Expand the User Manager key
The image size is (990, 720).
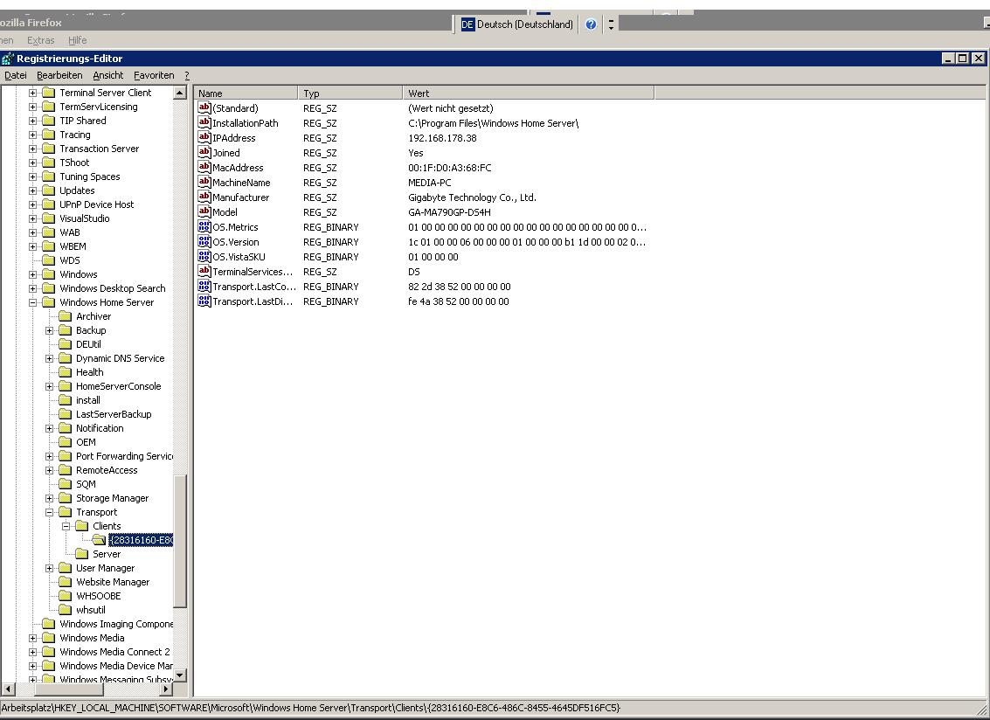point(49,568)
